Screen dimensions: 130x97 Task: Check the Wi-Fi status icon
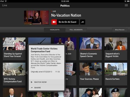[x=6, y=1]
